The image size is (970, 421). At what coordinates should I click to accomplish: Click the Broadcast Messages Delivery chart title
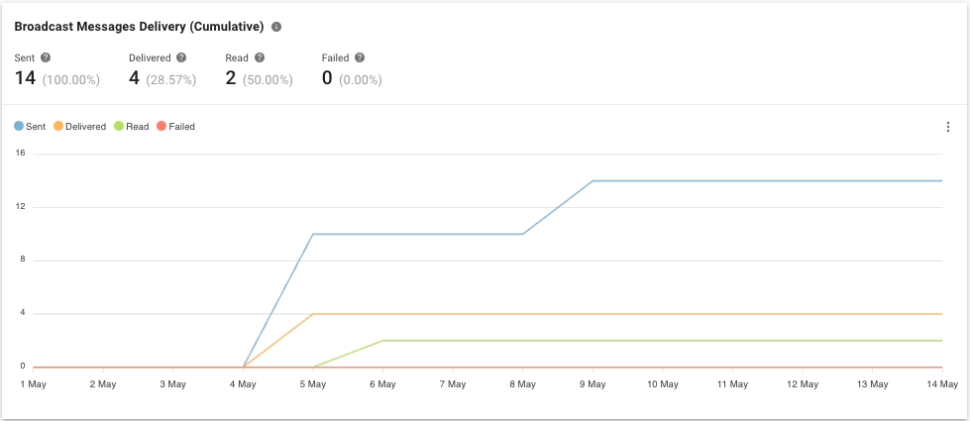pos(139,27)
